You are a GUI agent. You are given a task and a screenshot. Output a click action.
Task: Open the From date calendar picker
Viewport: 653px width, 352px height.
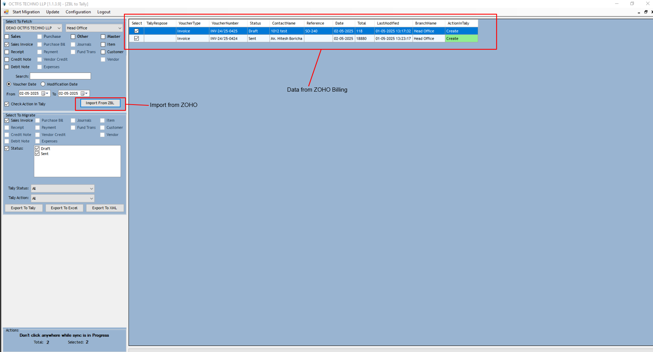coord(45,94)
